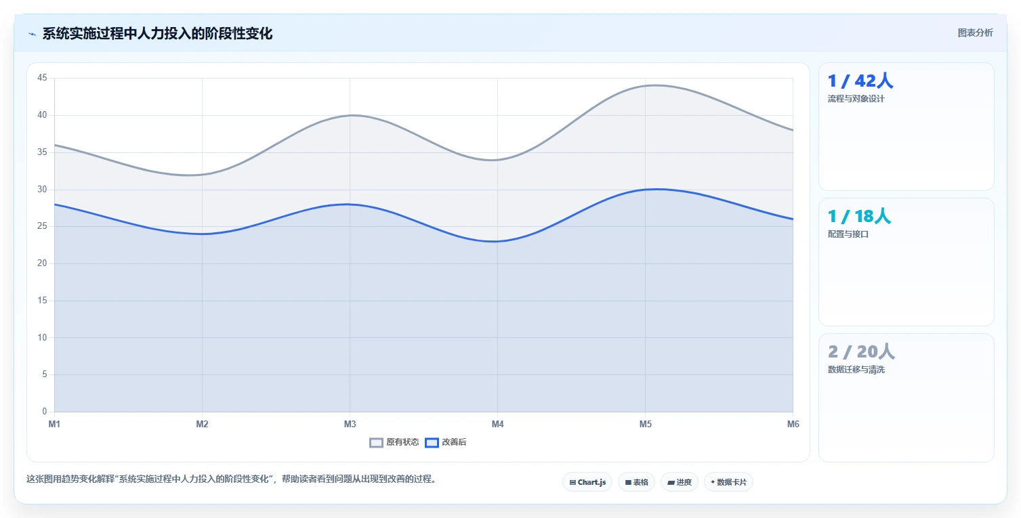This screenshot has width=1021, height=518.
Task: Open the 1 / 42人 流程与对象设计 card
Action: (x=907, y=127)
